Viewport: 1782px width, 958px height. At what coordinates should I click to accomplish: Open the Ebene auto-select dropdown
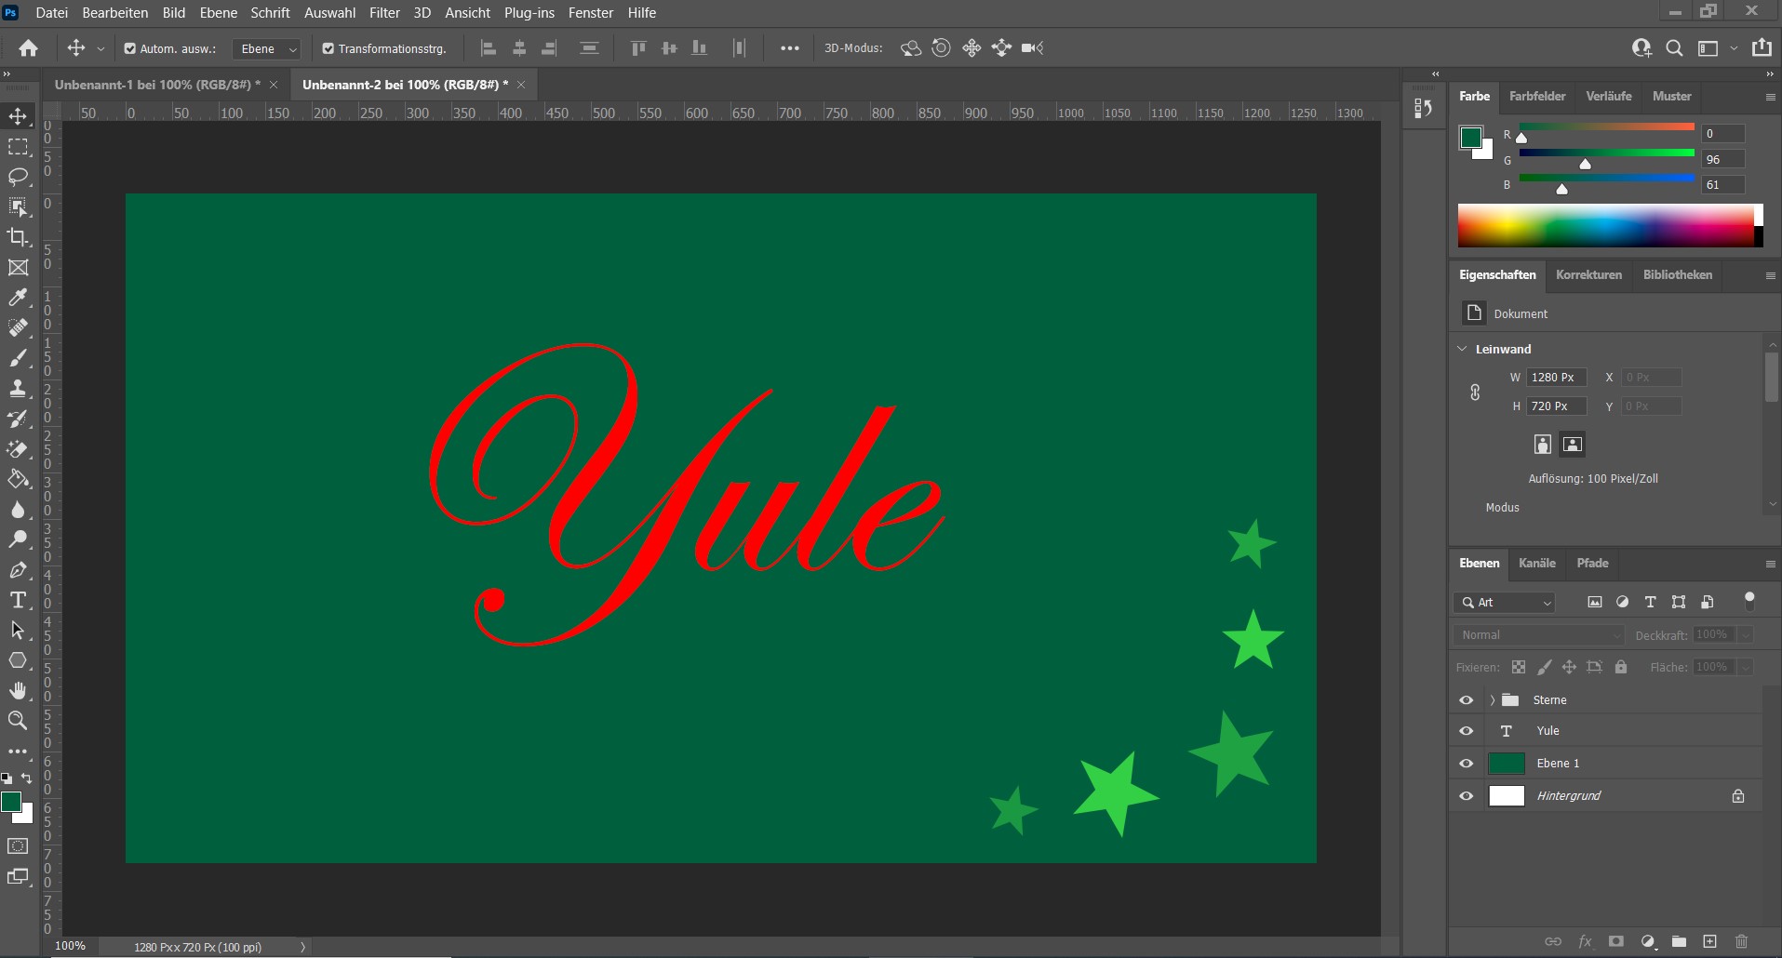tap(266, 48)
